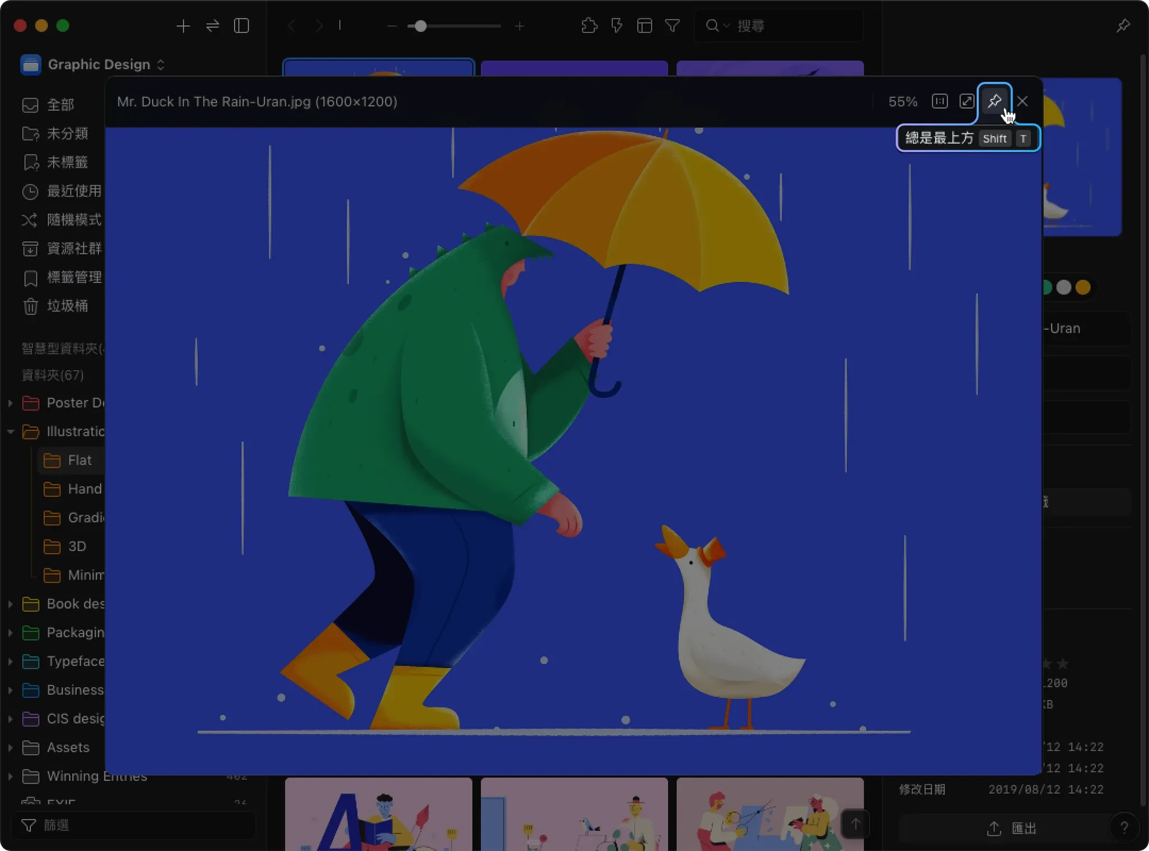Select the Hand subfolder
1149x851 pixels.
click(73, 489)
